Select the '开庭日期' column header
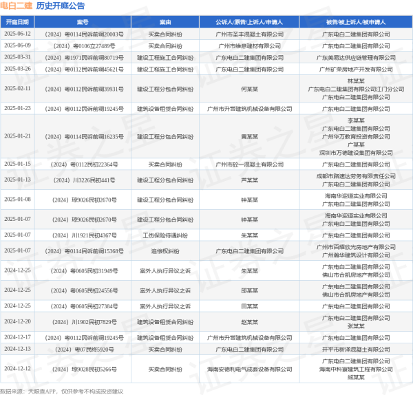 click(x=17, y=22)
